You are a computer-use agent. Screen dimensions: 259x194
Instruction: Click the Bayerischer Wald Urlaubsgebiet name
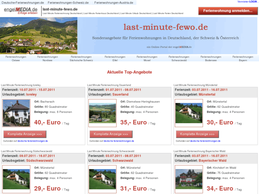pyautogui.click(x=213, y=161)
